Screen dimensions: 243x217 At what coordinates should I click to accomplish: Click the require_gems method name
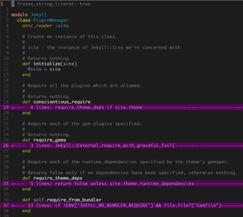point(50,140)
